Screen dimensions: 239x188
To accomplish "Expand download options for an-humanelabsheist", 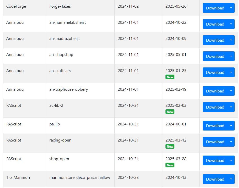I will click(231, 24).
